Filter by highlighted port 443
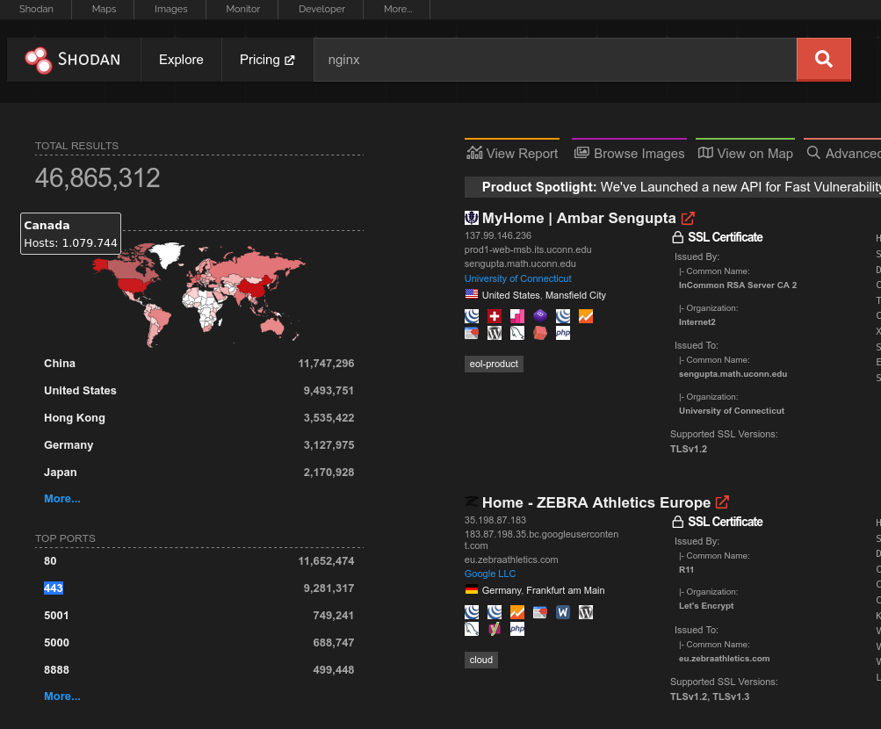This screenshot has width=881, height=729. point(54,588)
